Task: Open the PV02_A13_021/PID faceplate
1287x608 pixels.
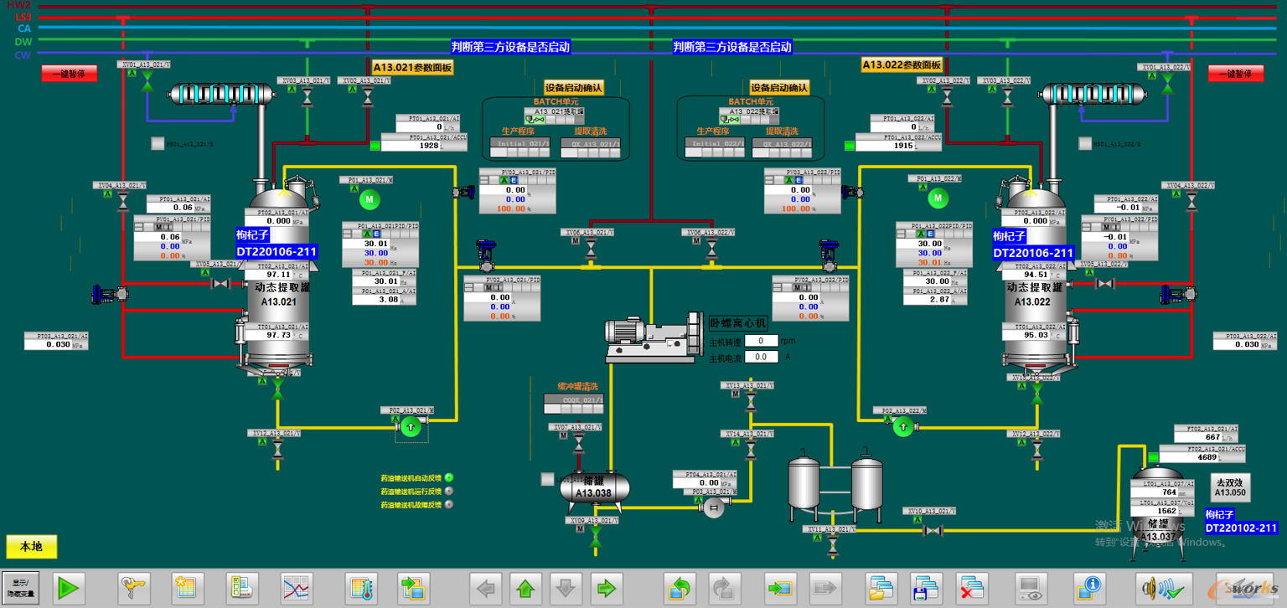Action: (501, 298)
